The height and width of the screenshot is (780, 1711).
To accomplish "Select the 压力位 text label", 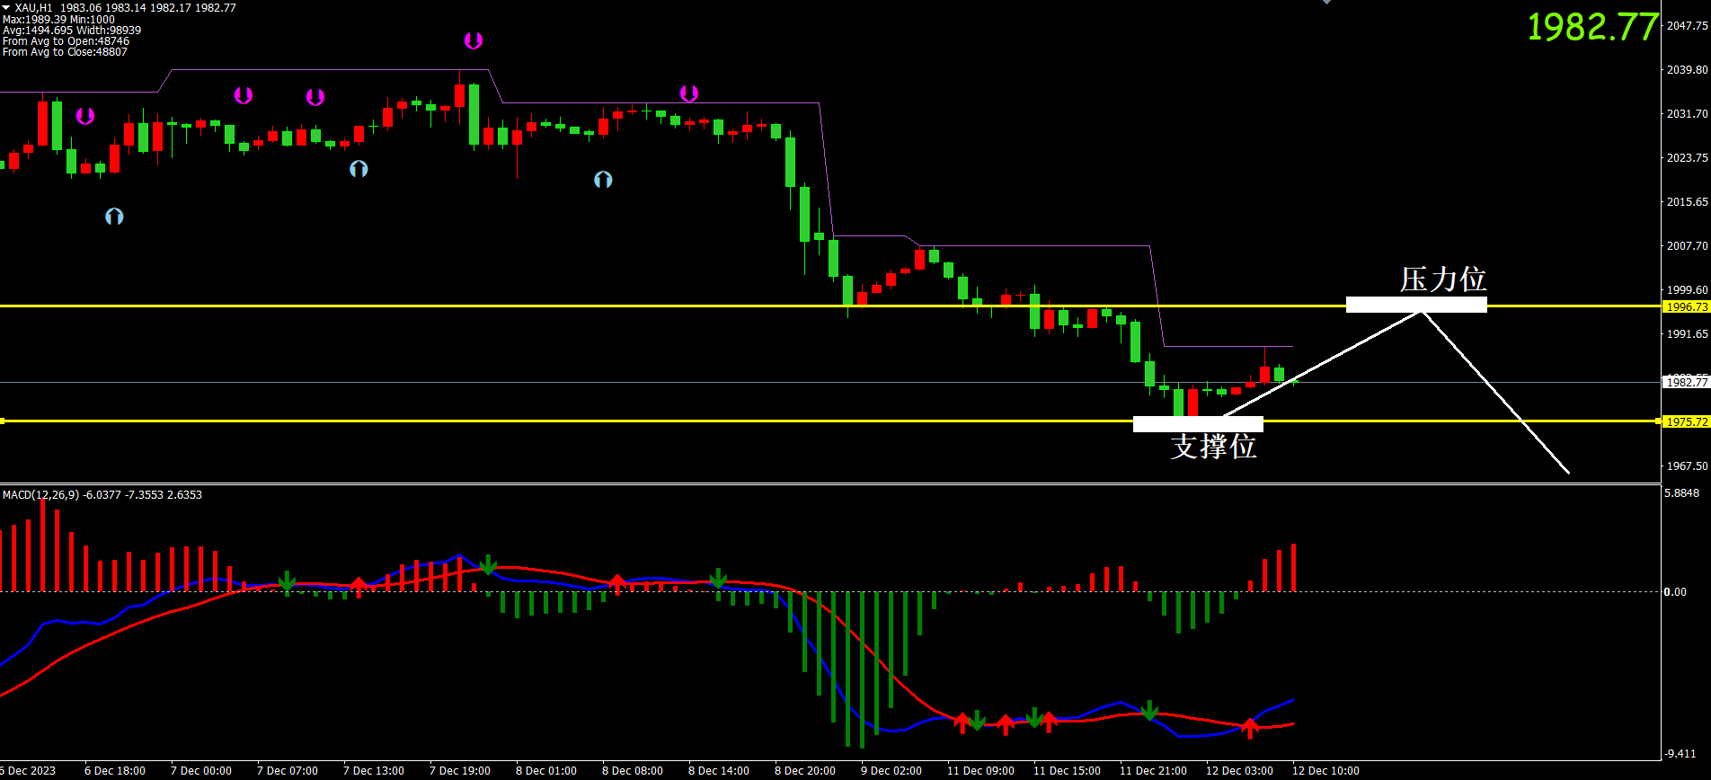I will (x=1442, y=279).
